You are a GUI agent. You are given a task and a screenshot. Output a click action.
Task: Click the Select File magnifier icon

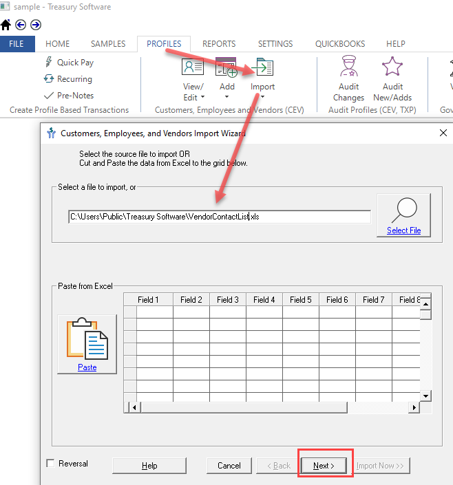pyautogui.click(x=404, y=210)
